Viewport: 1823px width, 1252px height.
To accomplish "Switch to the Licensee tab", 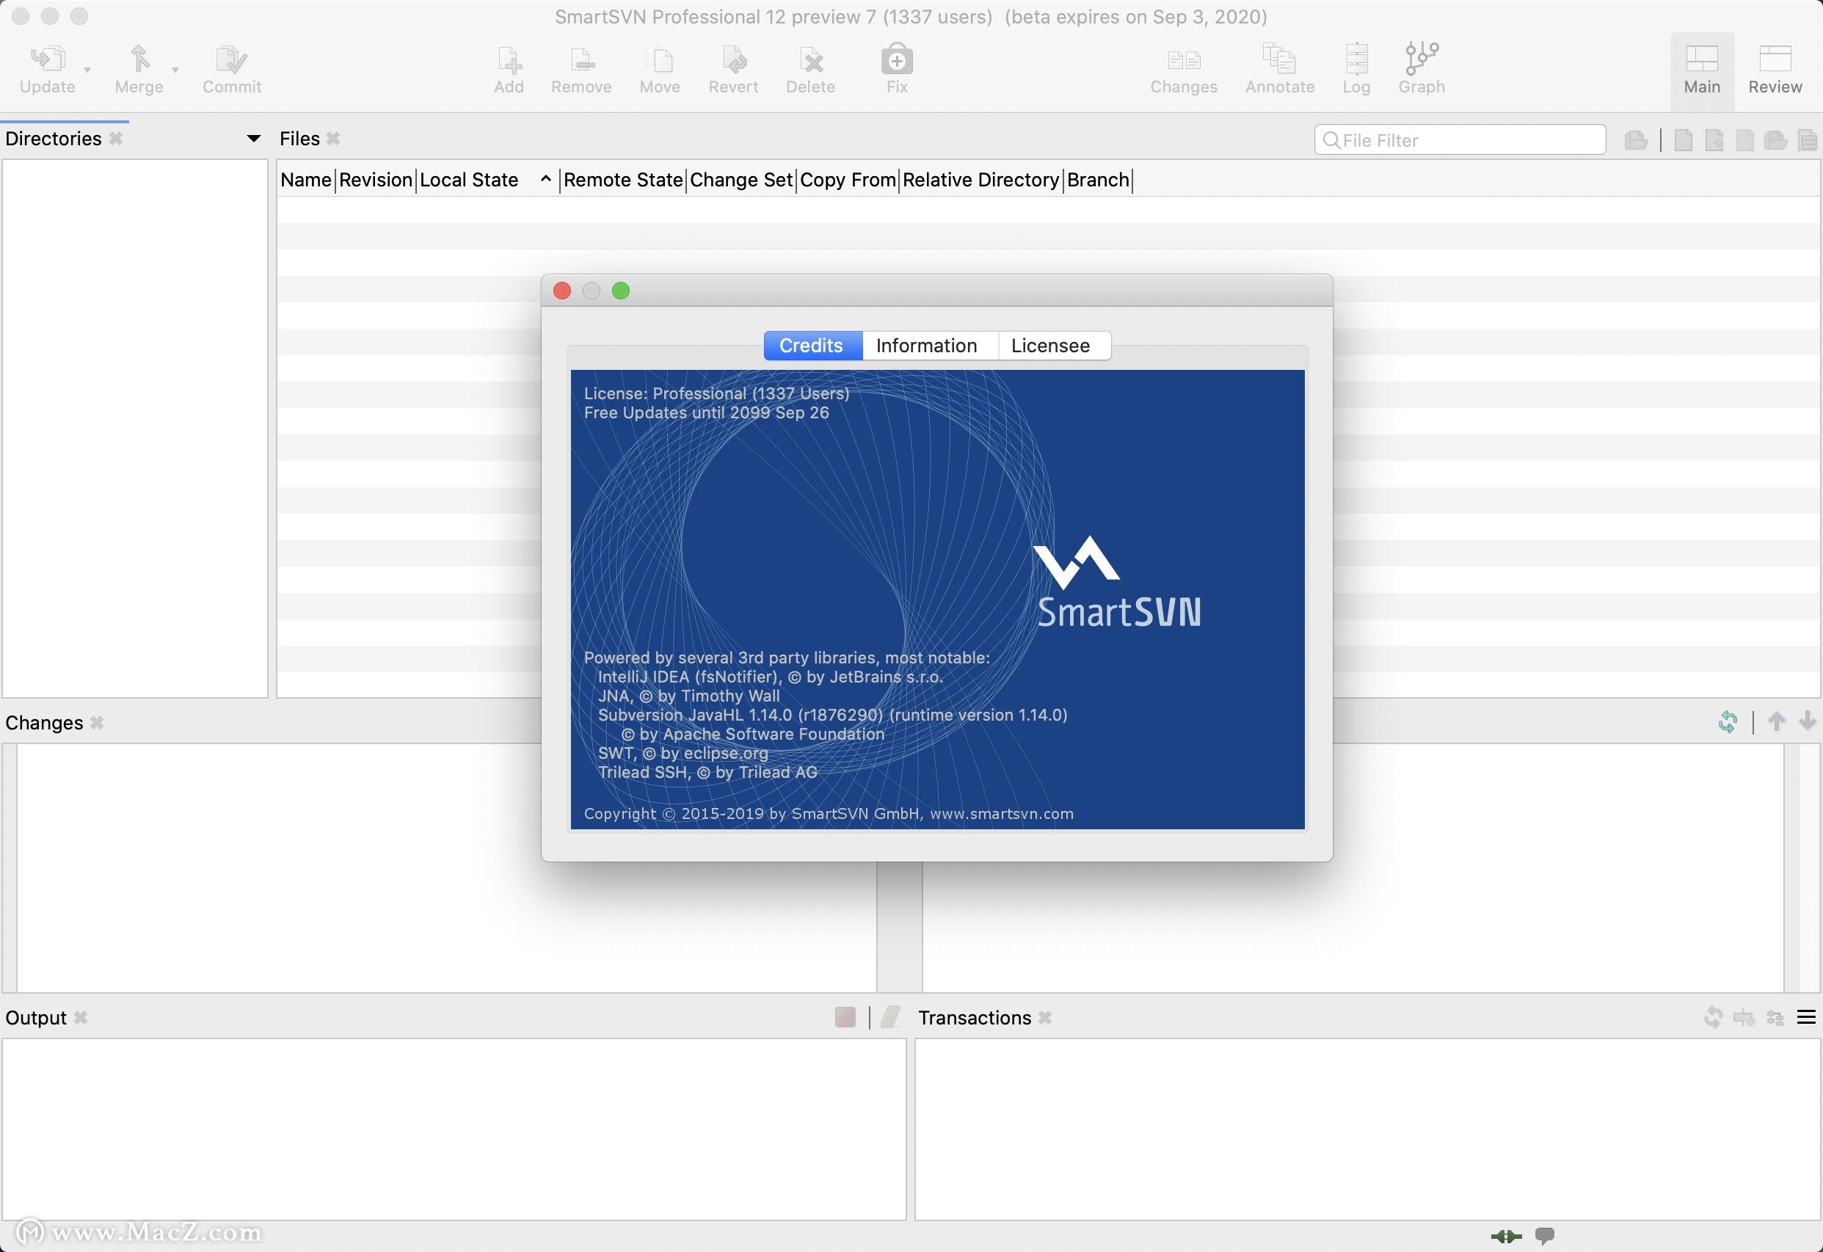I will coord(1050,345).
